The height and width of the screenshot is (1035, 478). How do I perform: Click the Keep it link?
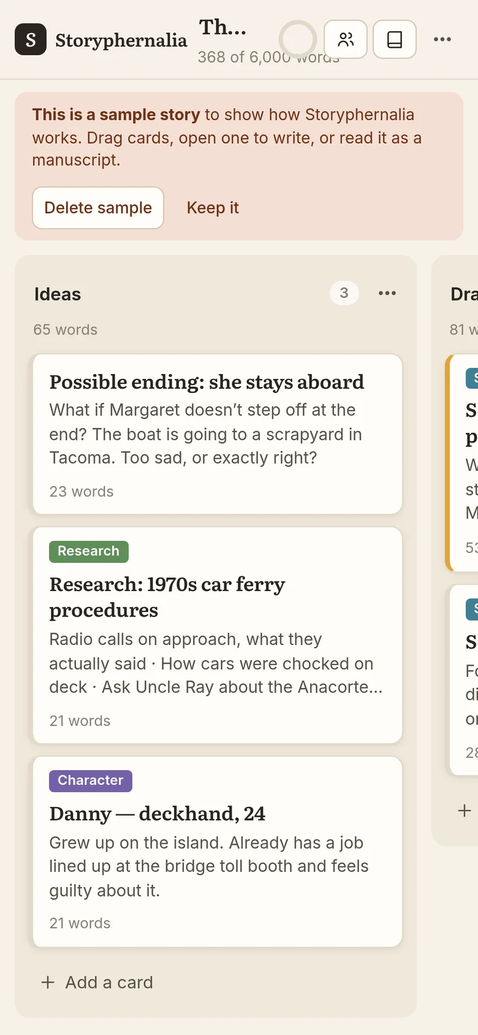(x=213, y=208)
